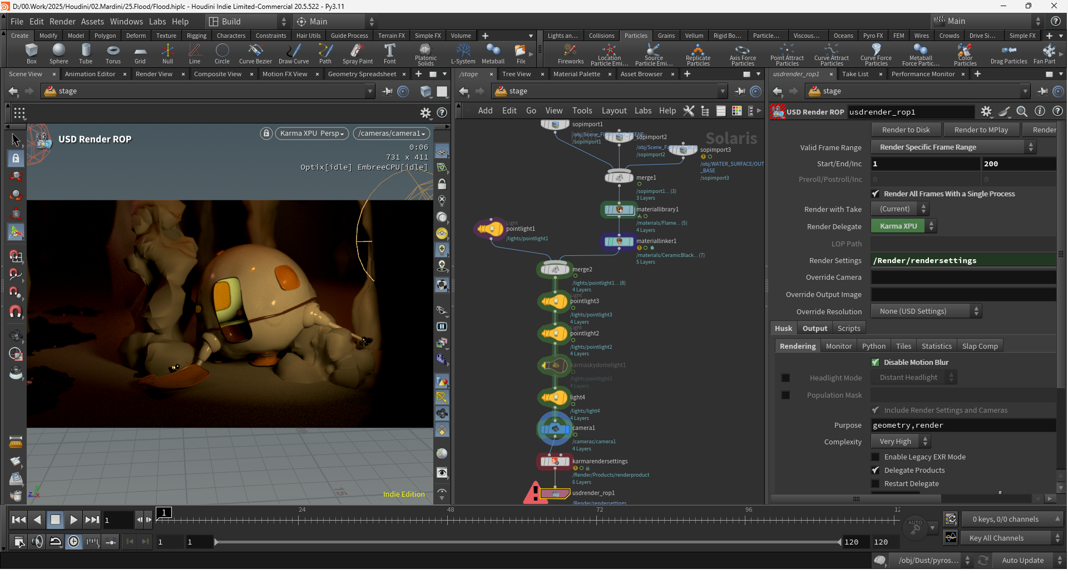Open Render Delegate Karma XPU dropdown
This screenshot has width=1068, height=574.
coord(903,226)
